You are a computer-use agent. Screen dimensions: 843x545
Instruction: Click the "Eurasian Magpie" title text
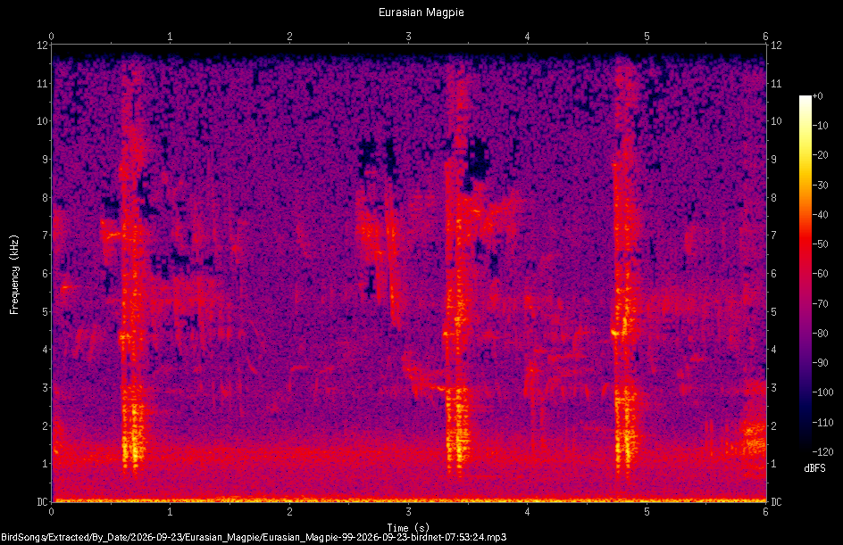(x=421, y=12)
